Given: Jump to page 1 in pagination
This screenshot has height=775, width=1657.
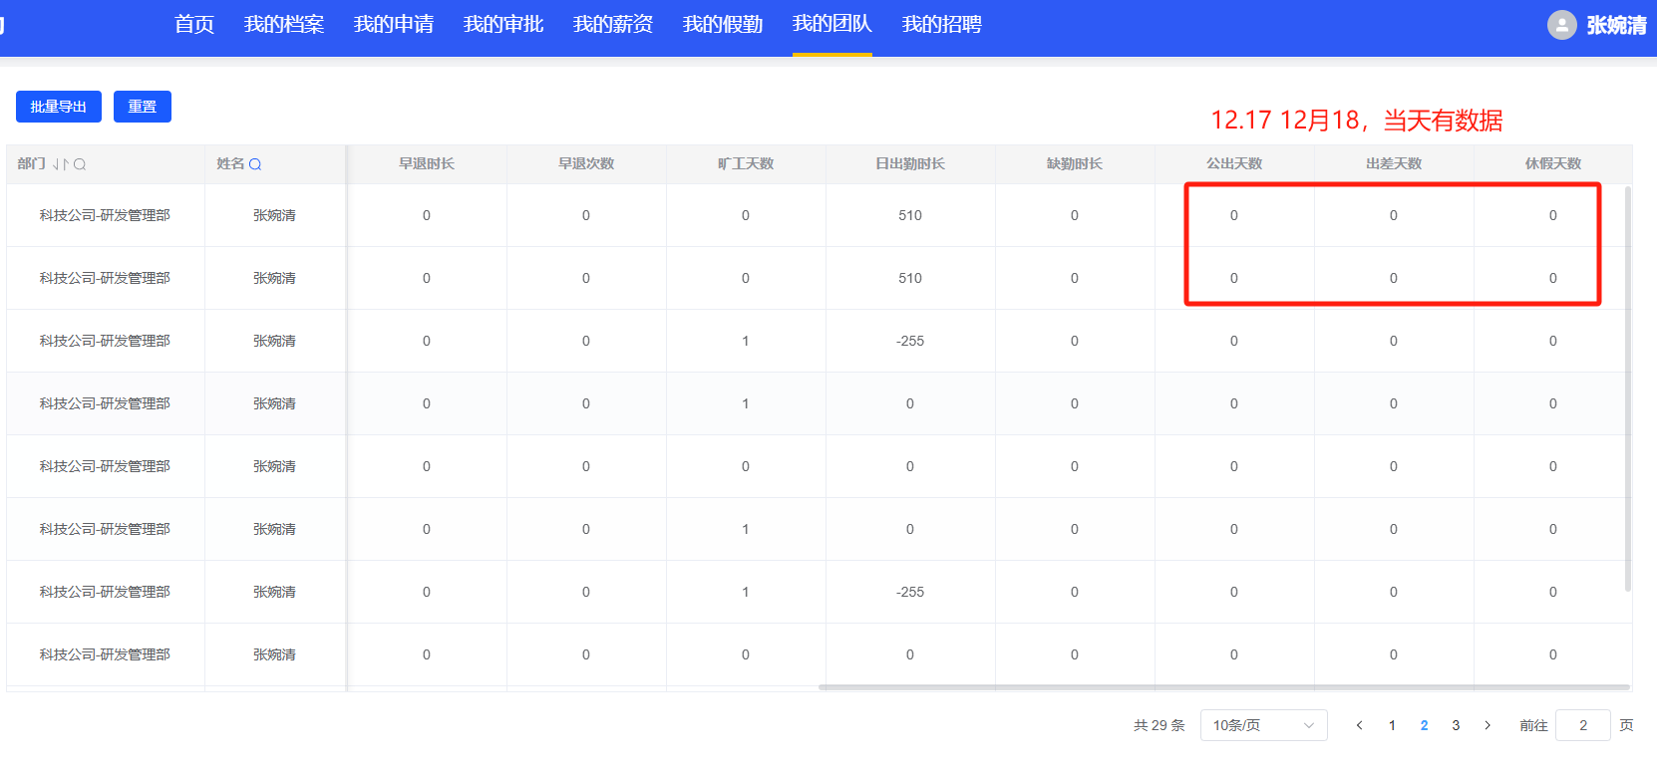Looking at the screenshot, I should click(1392, 725).
